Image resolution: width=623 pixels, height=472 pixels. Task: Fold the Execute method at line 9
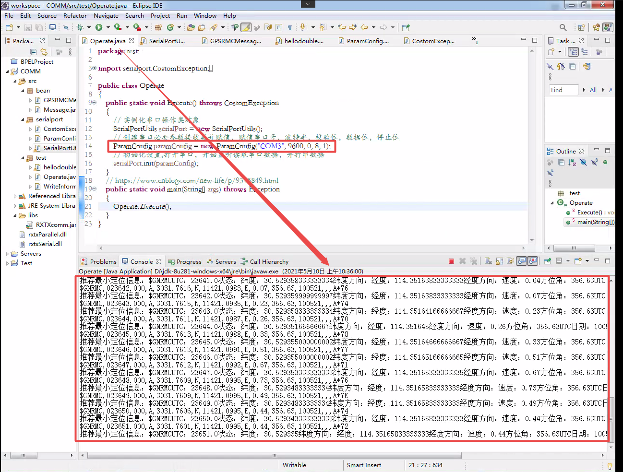[94, 103]
